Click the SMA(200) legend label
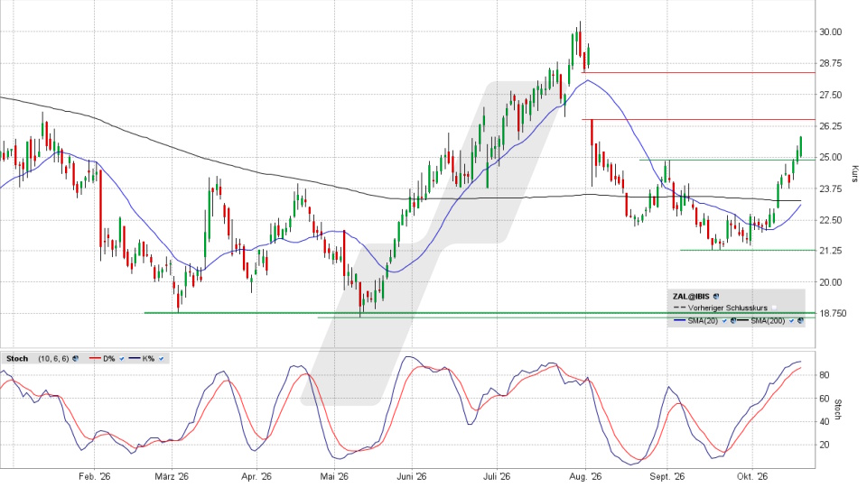The height and width of the screenshot is (487, 867). pyautogui.click(x=768, y=321)
